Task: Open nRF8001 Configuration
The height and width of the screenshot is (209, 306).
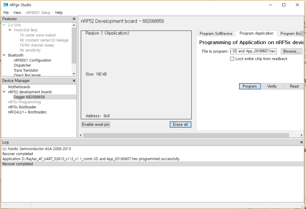Action: (x=33, y=60)
